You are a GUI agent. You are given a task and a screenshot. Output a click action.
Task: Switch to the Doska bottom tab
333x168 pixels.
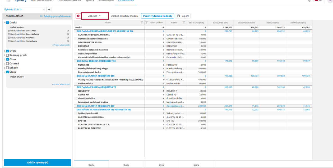tap(91, 165)
